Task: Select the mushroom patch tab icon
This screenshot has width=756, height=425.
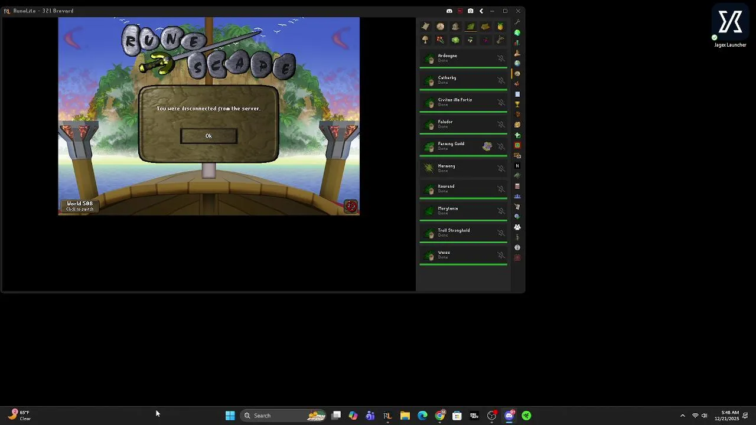Action: point(425,40)
